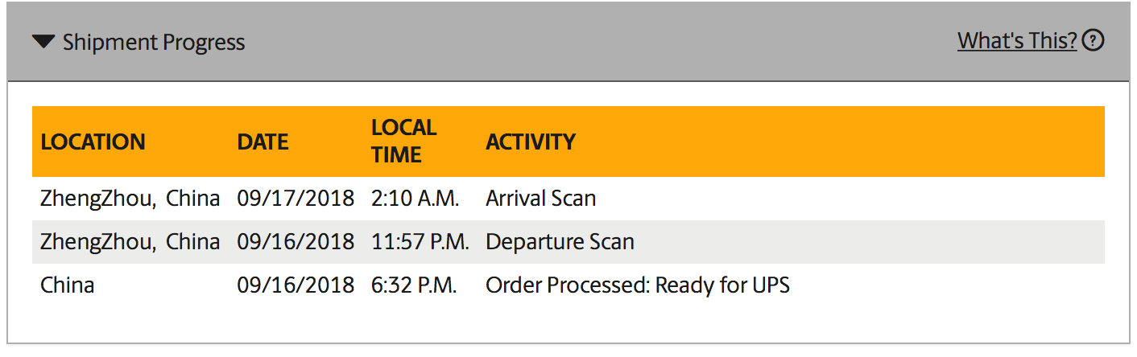Click the 2:10 A.M. time cell
Image resolution: width=1137 pixels, height=357 pixels.
pos(416,199)
